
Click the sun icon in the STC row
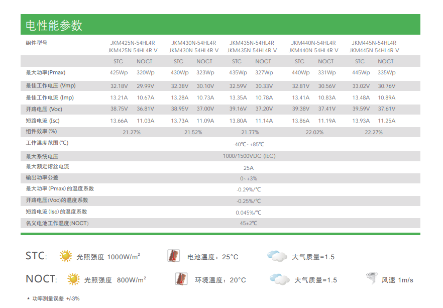tap(65, 256)
